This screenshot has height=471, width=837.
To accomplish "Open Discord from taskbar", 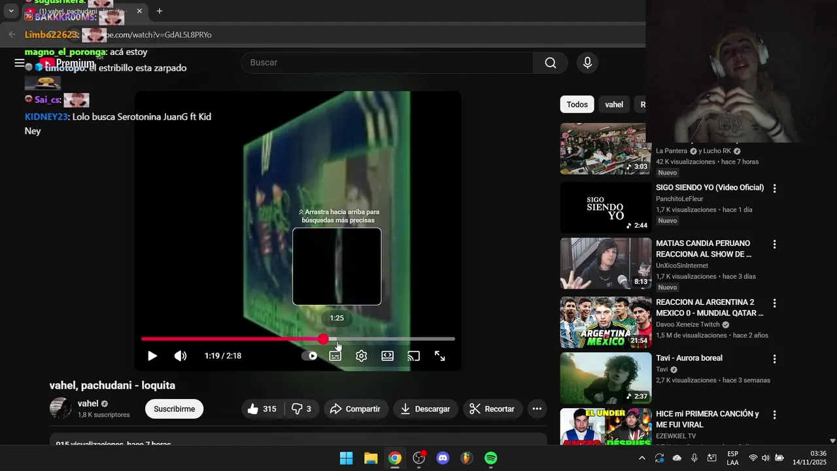I will [x=443, y=459].
